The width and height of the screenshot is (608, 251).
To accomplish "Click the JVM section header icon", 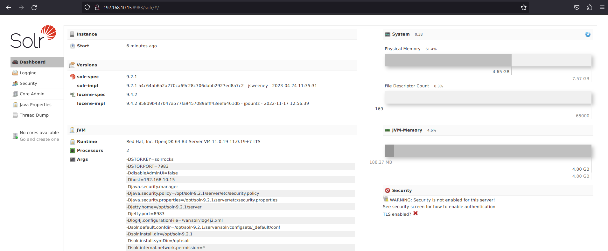I will click(72, 130).
